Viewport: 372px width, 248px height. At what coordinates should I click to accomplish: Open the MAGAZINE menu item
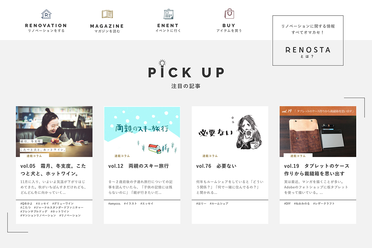coord(107,26)
